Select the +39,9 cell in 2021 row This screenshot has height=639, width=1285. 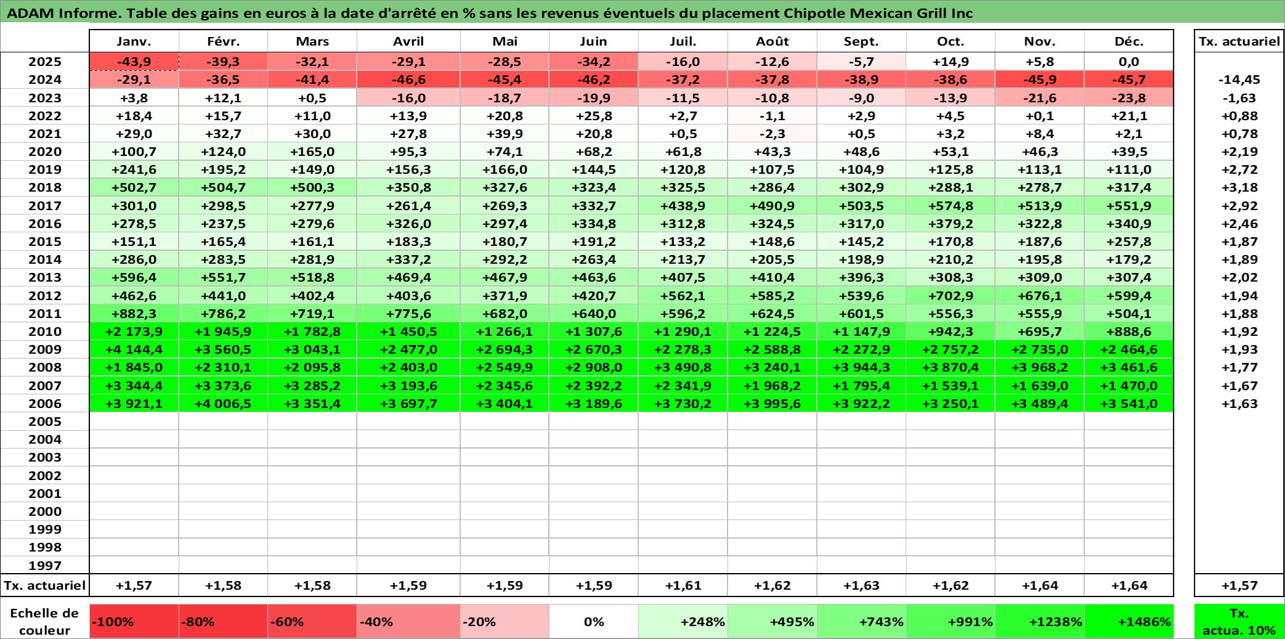click(x=505, y=134)
